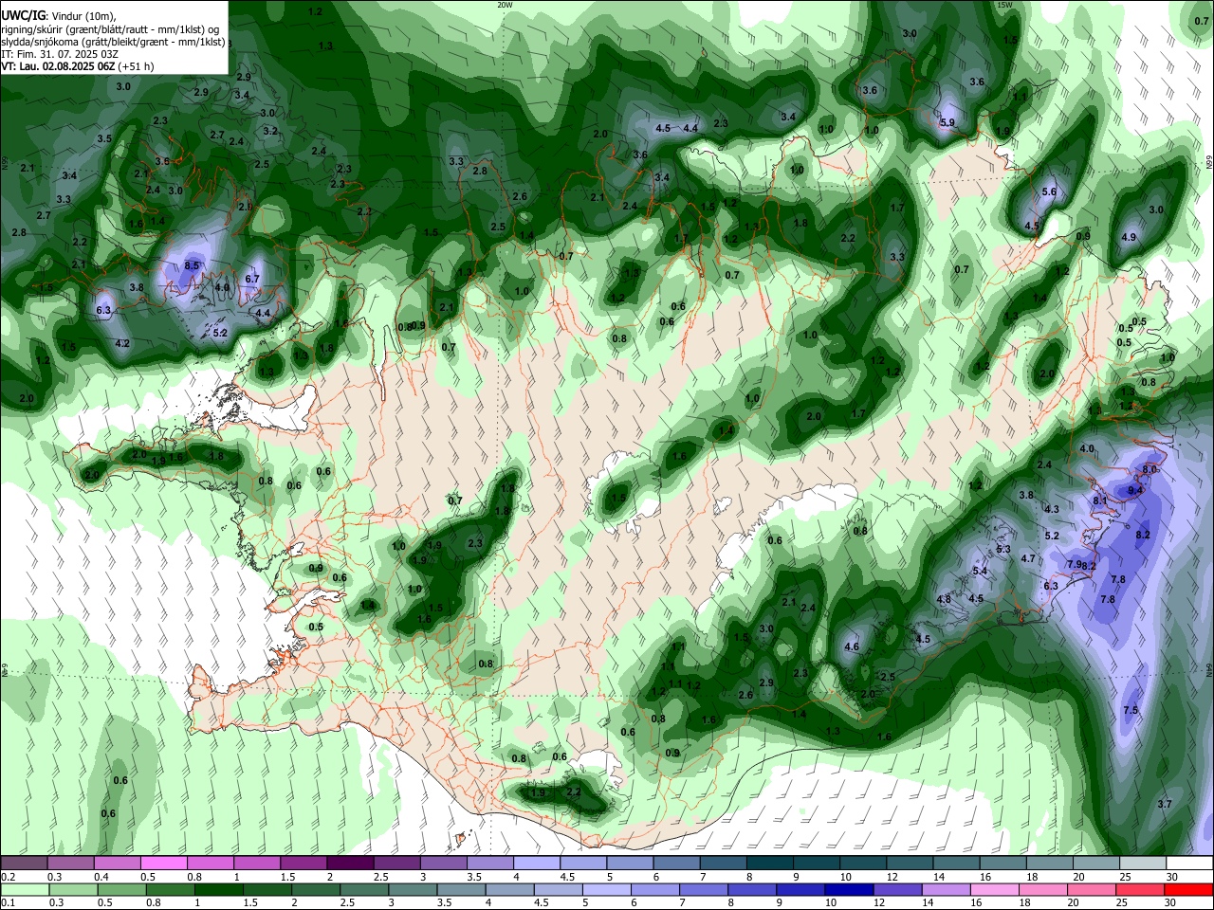Screen dimensions: 1214x910
Task: Select the bright red rain swatch right of label 30
Action: coord(1189,890)
